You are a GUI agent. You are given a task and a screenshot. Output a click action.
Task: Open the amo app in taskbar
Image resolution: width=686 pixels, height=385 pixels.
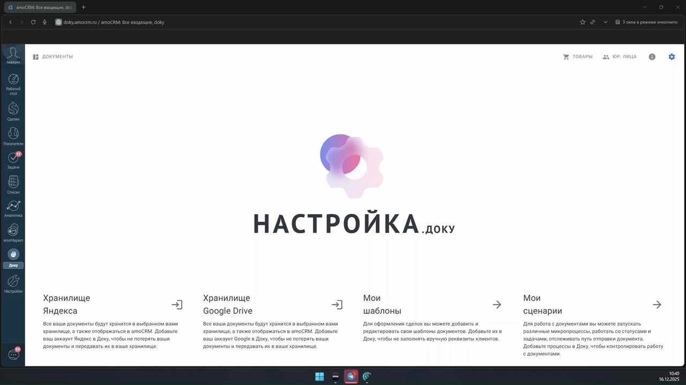tap(335, 376)
